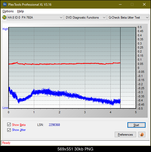Toggle the Show Beta checkbox
This screenshot has width=151, height=152.
(x=9, y=125)
